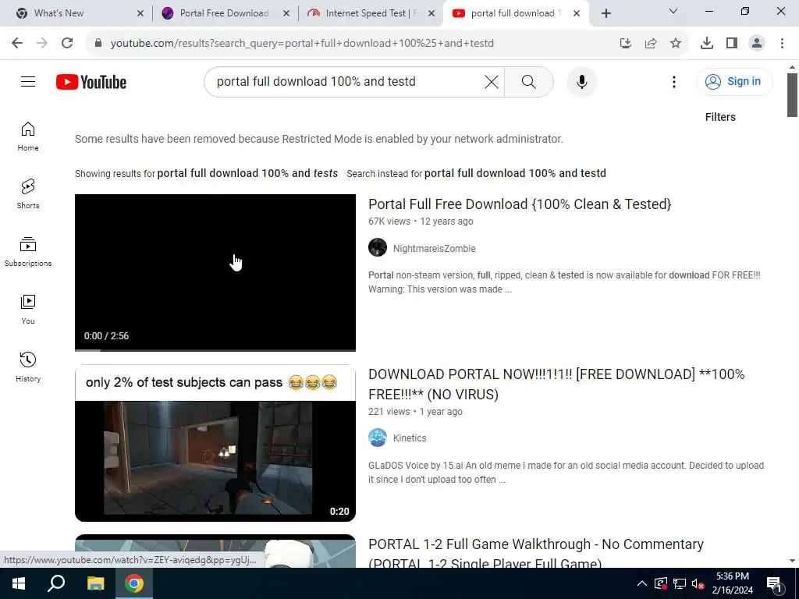The image size is (799, 599).
Task: Share this page from the address bar
Action: (650, 44)
